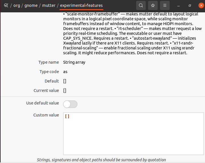The width and height of the screenshot is (205, 163).
Task: Click the Default value brackets
Action: point(65,81)
